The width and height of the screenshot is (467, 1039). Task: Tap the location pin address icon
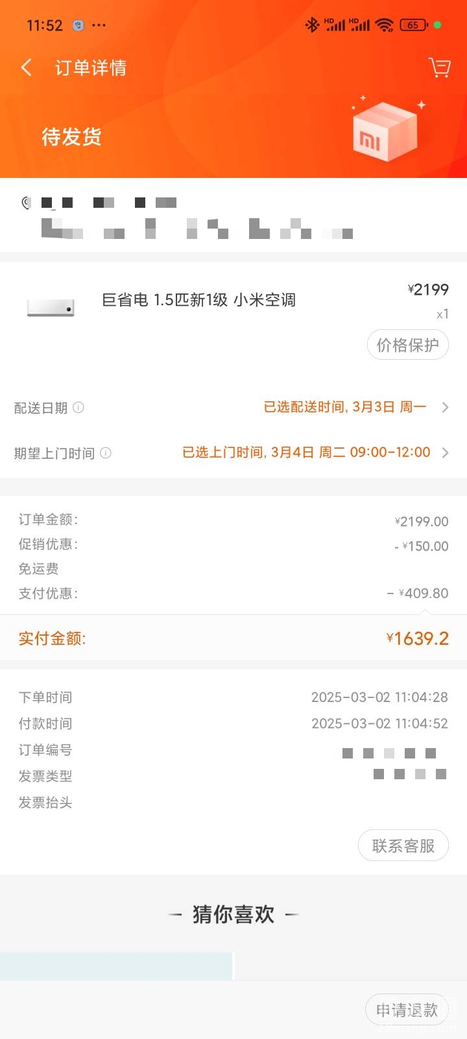(26, 203)
